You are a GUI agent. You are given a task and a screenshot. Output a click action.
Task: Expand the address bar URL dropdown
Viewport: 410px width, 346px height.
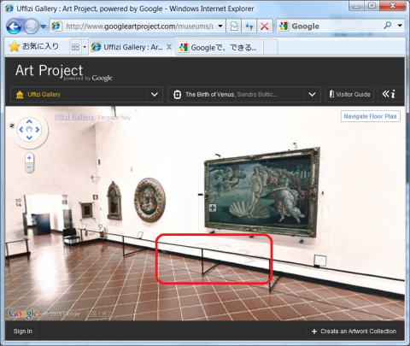(x=220, y=26)
